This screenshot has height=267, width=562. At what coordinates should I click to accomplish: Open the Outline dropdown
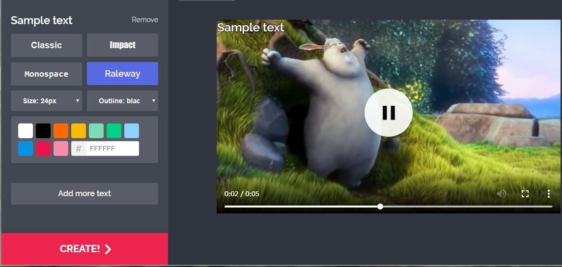[123, 101]
